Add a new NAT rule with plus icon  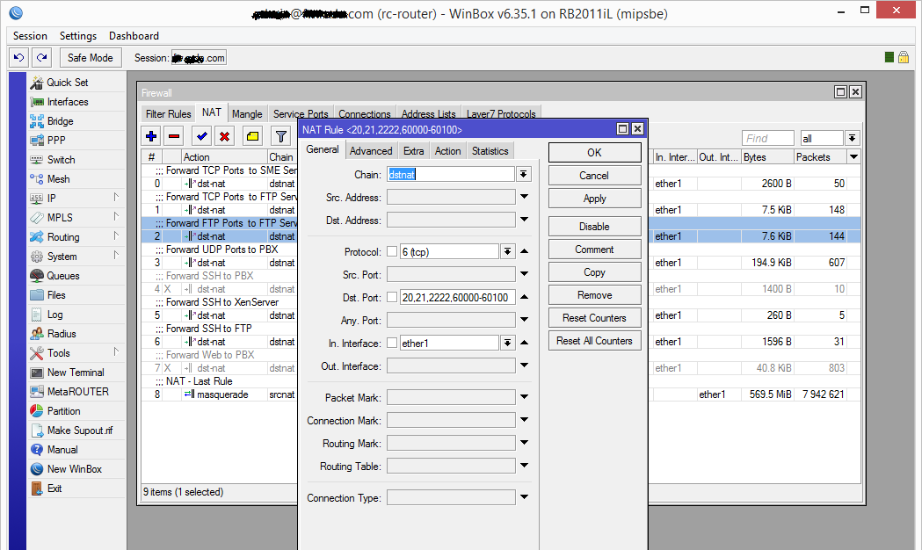click(x=151, y=136)
